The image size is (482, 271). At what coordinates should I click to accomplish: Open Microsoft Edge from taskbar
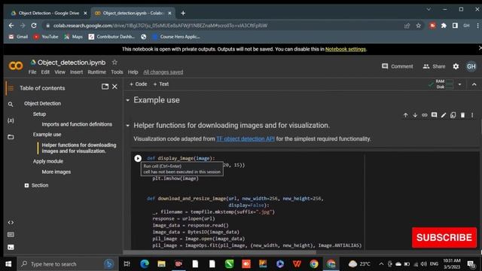[145, 264]
